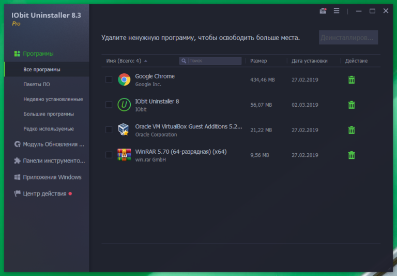
Task: Maximize the IObit Uninstaller window
Action: (372, 11)
